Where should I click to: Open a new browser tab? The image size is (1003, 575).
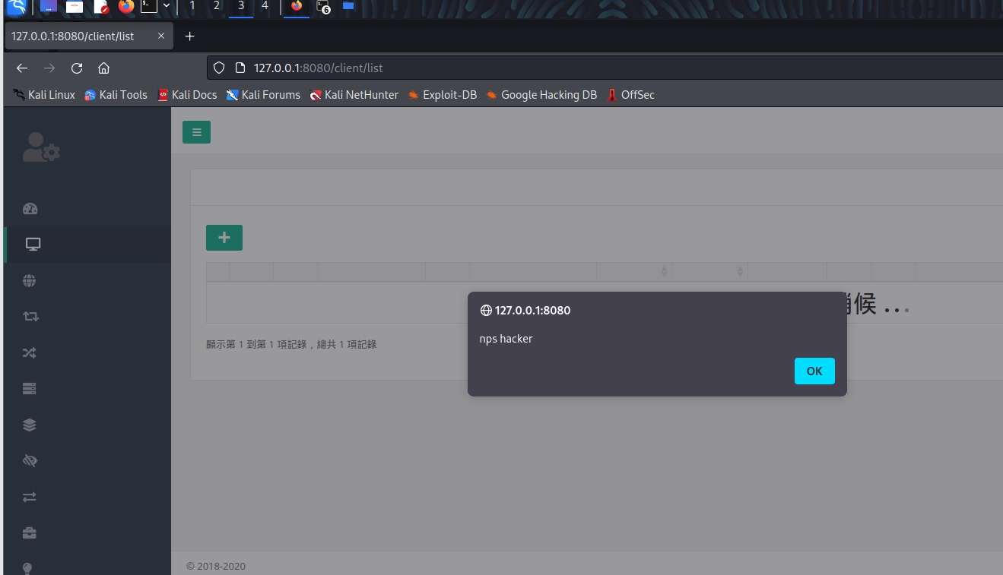pyautogui.click(x=190, y=36)
